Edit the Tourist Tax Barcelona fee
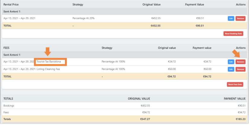 click(x=231, y=62)
